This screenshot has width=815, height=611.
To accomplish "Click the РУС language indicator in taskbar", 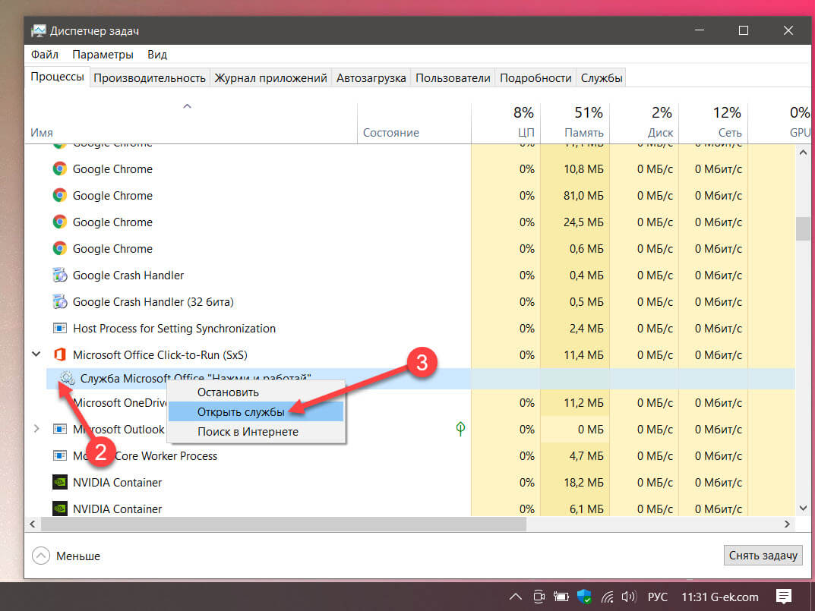I will point(658,597).
